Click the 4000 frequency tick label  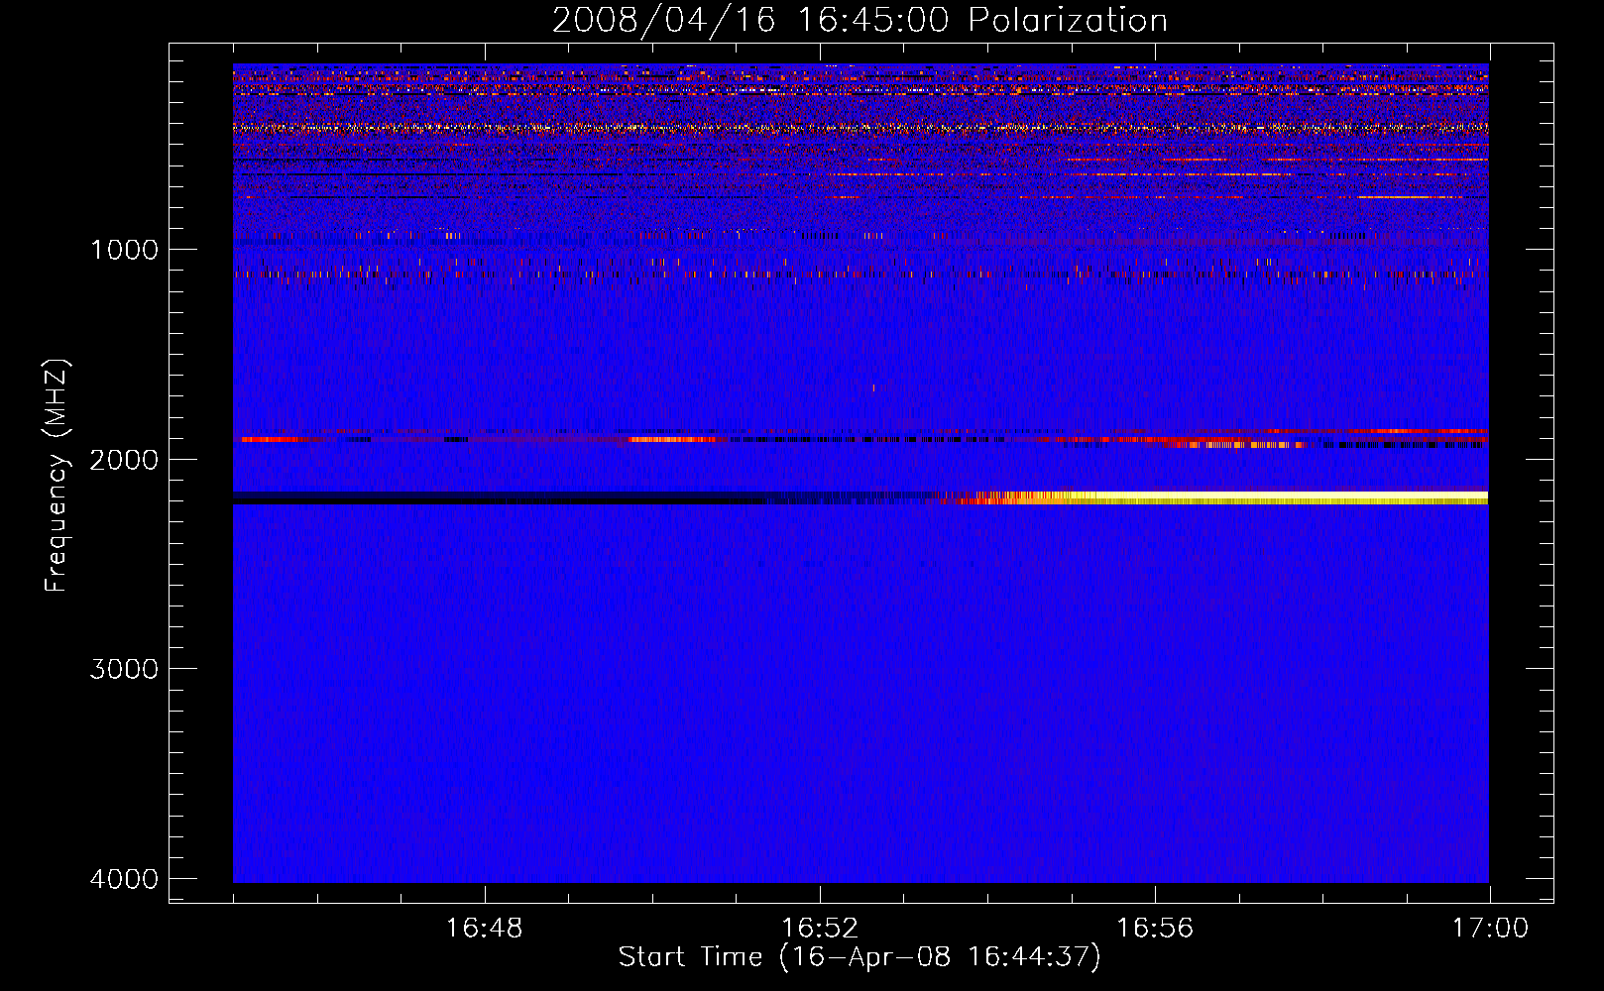[124, 879]
